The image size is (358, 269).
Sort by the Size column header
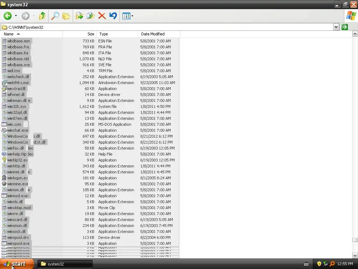click(x=80, y=34)
